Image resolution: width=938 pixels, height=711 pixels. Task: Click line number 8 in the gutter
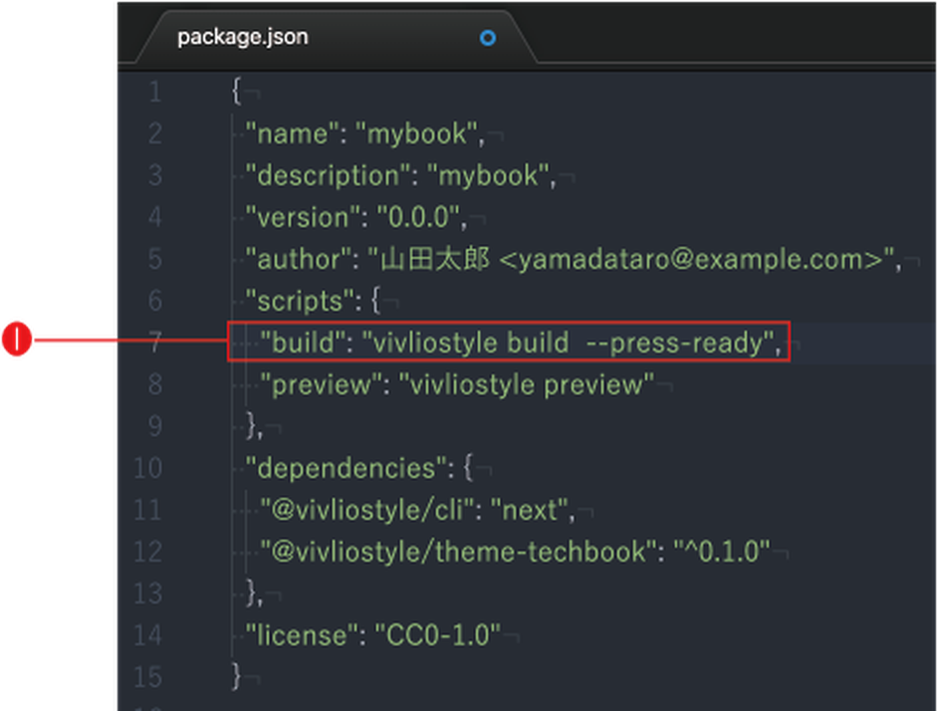[x=155, y=384]
